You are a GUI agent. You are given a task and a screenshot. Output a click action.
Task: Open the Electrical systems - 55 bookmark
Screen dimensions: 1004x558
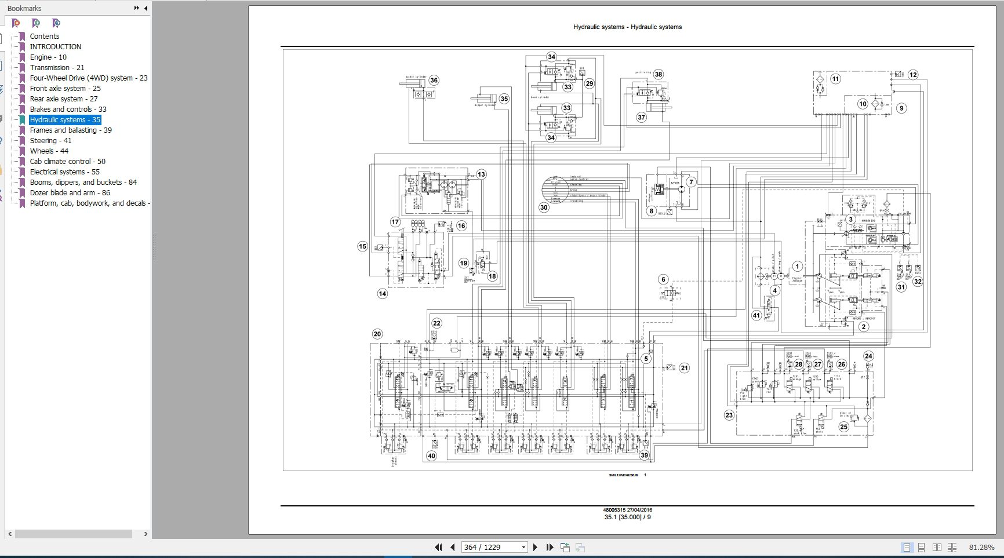coord(64,172)
